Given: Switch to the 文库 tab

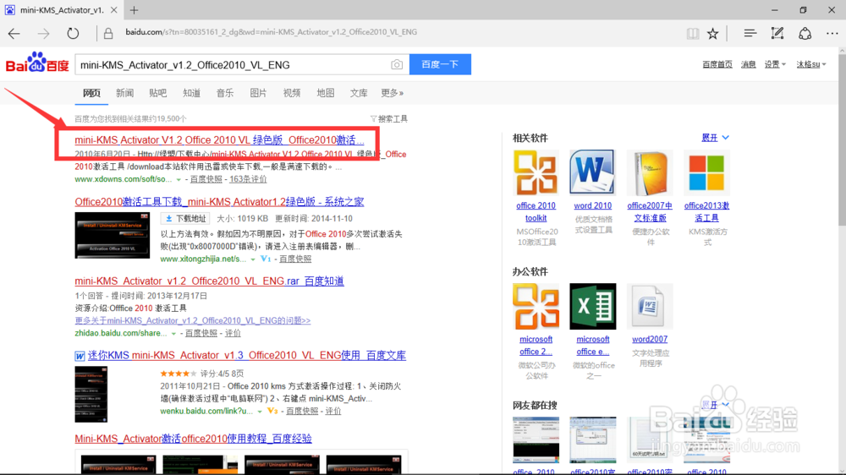Looking at the screenshot, I should pyautogui.click(x=359, y=93).
